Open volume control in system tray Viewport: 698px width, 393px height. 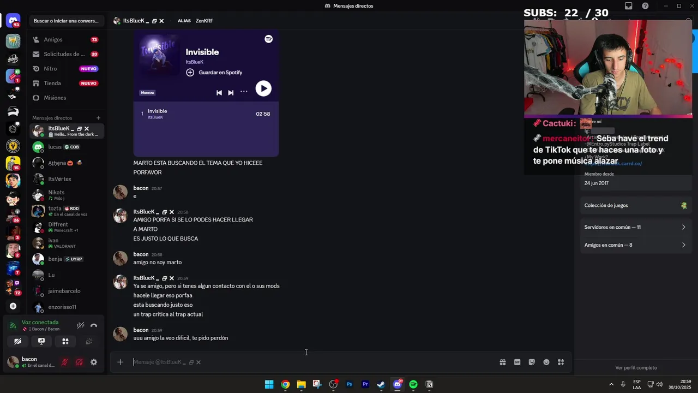(659, 384)
